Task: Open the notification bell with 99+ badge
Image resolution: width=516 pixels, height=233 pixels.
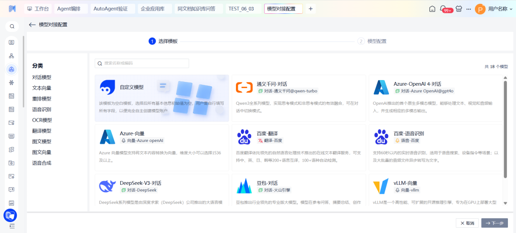Action: pyautogui.click(x=443, y=9)
